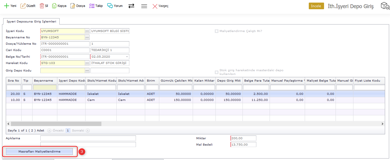Open İşyeri Kodu lookup ellipsis button

click(x=87, y=31)
